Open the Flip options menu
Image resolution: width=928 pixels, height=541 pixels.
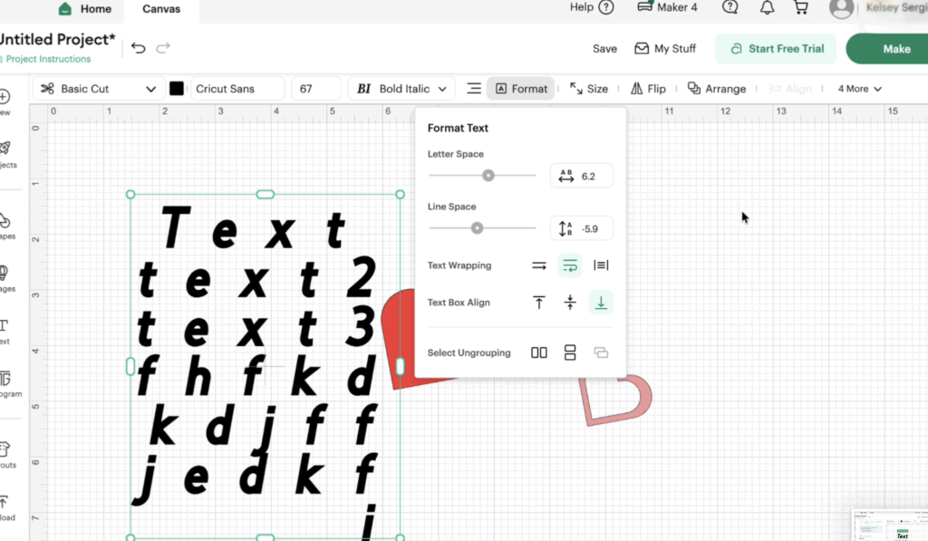coord(648,89)
